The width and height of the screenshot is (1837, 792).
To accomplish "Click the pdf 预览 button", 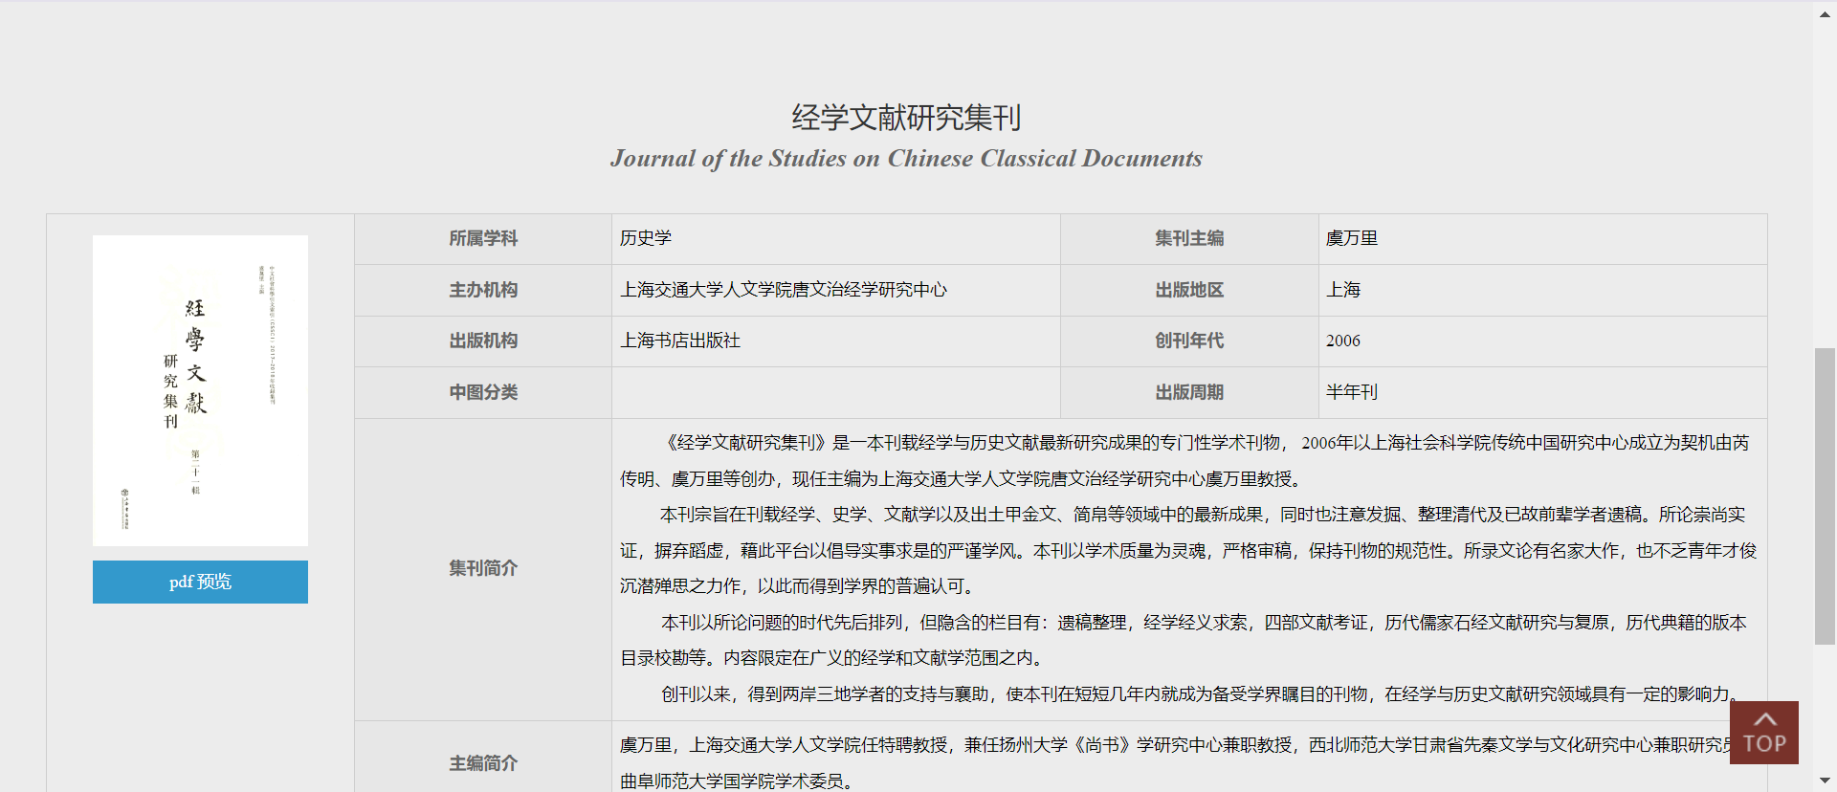I will coord(200,582).
